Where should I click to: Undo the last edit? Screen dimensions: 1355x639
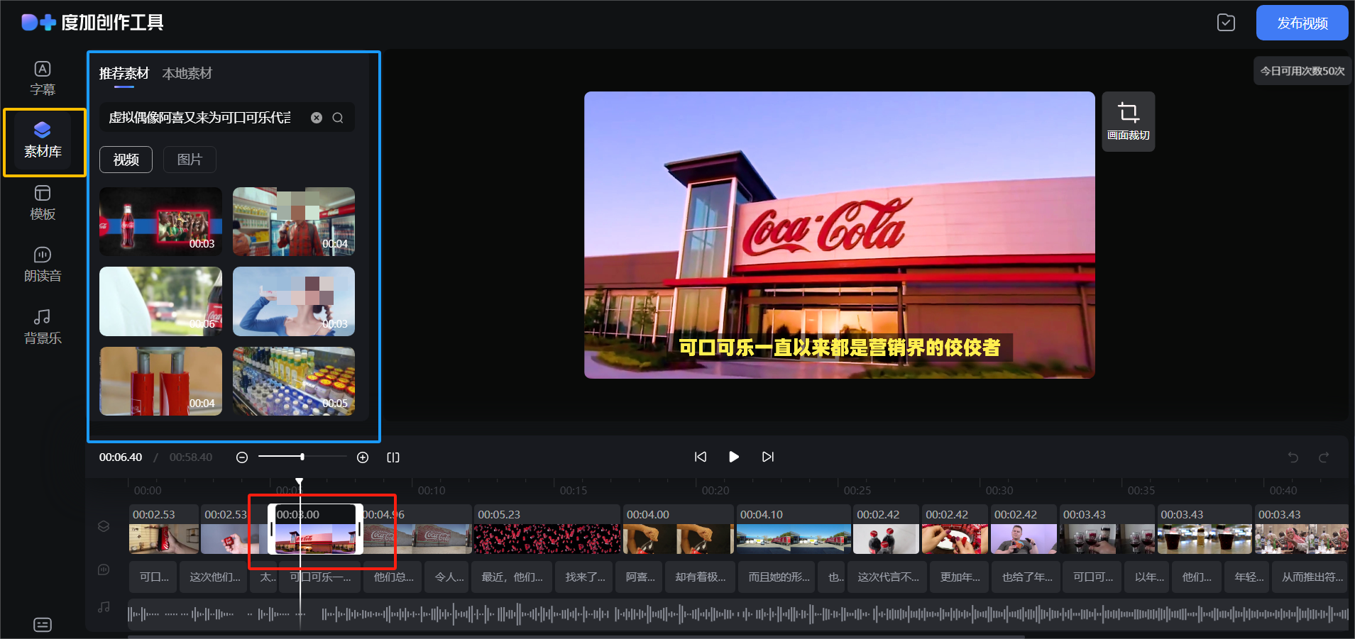[x=1293, y=457]
